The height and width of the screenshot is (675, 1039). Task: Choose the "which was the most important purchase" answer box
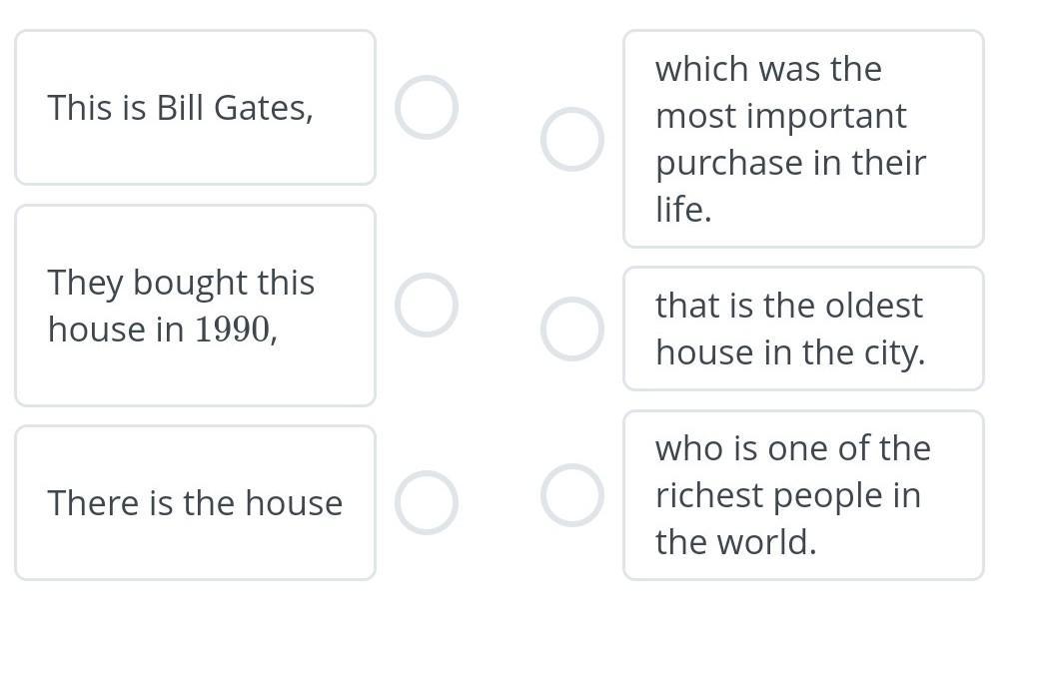point(803,139)
